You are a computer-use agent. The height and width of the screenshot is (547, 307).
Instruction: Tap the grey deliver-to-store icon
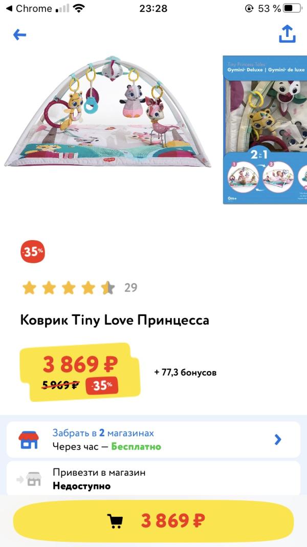point(29,479)
